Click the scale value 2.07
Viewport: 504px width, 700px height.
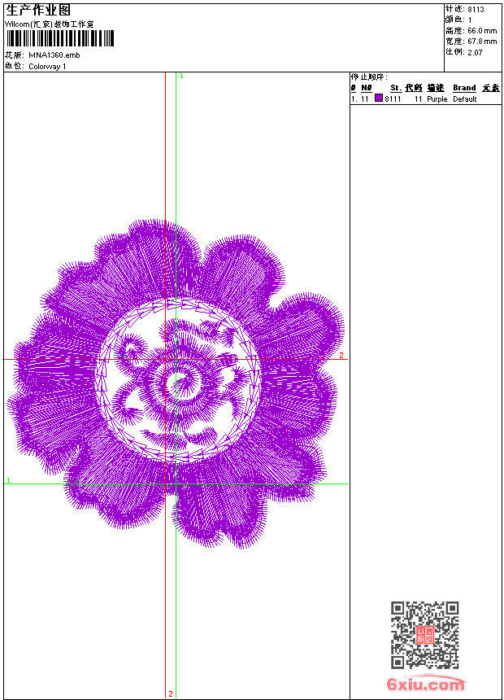coord(476,52)
